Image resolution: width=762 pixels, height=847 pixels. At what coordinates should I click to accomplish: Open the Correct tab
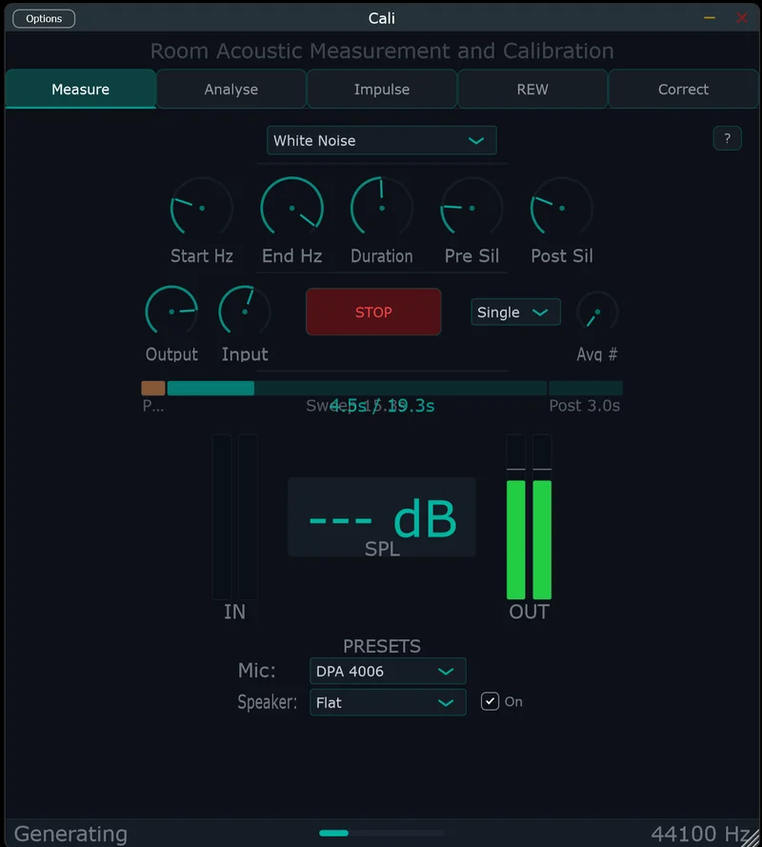tap(683, 90)
